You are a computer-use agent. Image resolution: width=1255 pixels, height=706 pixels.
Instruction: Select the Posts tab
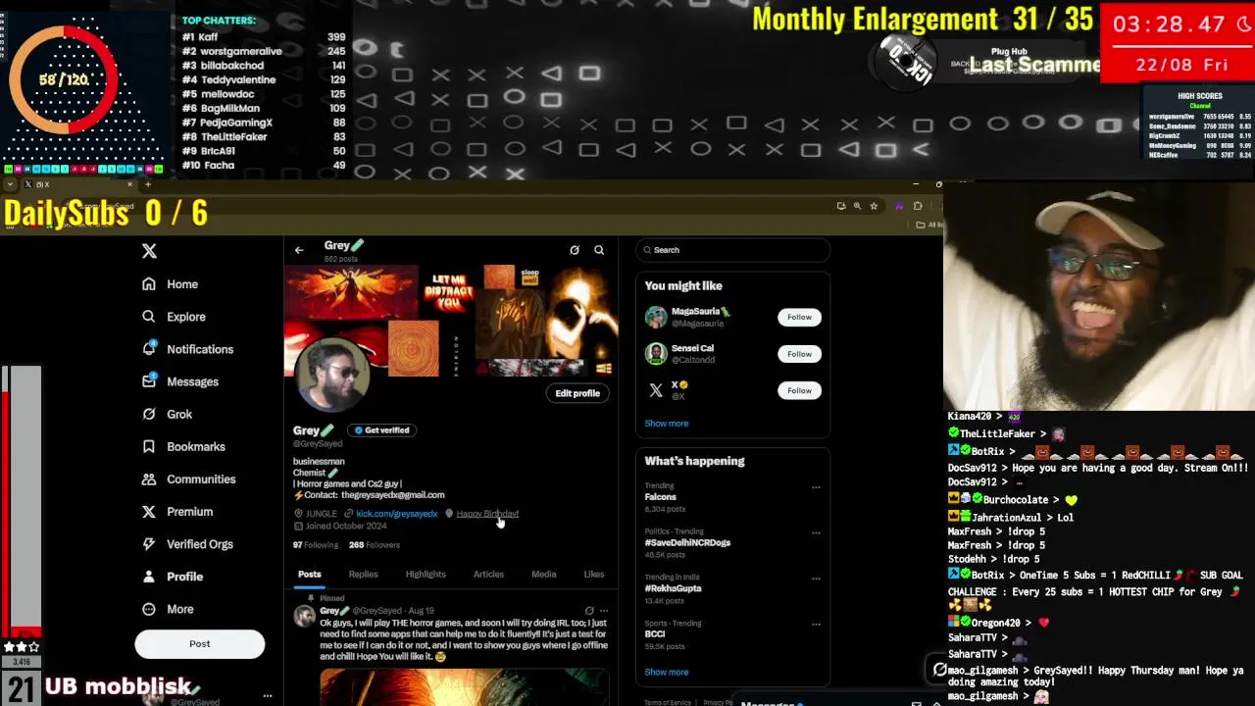(x=310, y=575)
